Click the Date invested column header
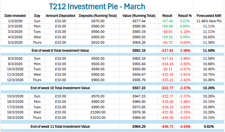 15,16
